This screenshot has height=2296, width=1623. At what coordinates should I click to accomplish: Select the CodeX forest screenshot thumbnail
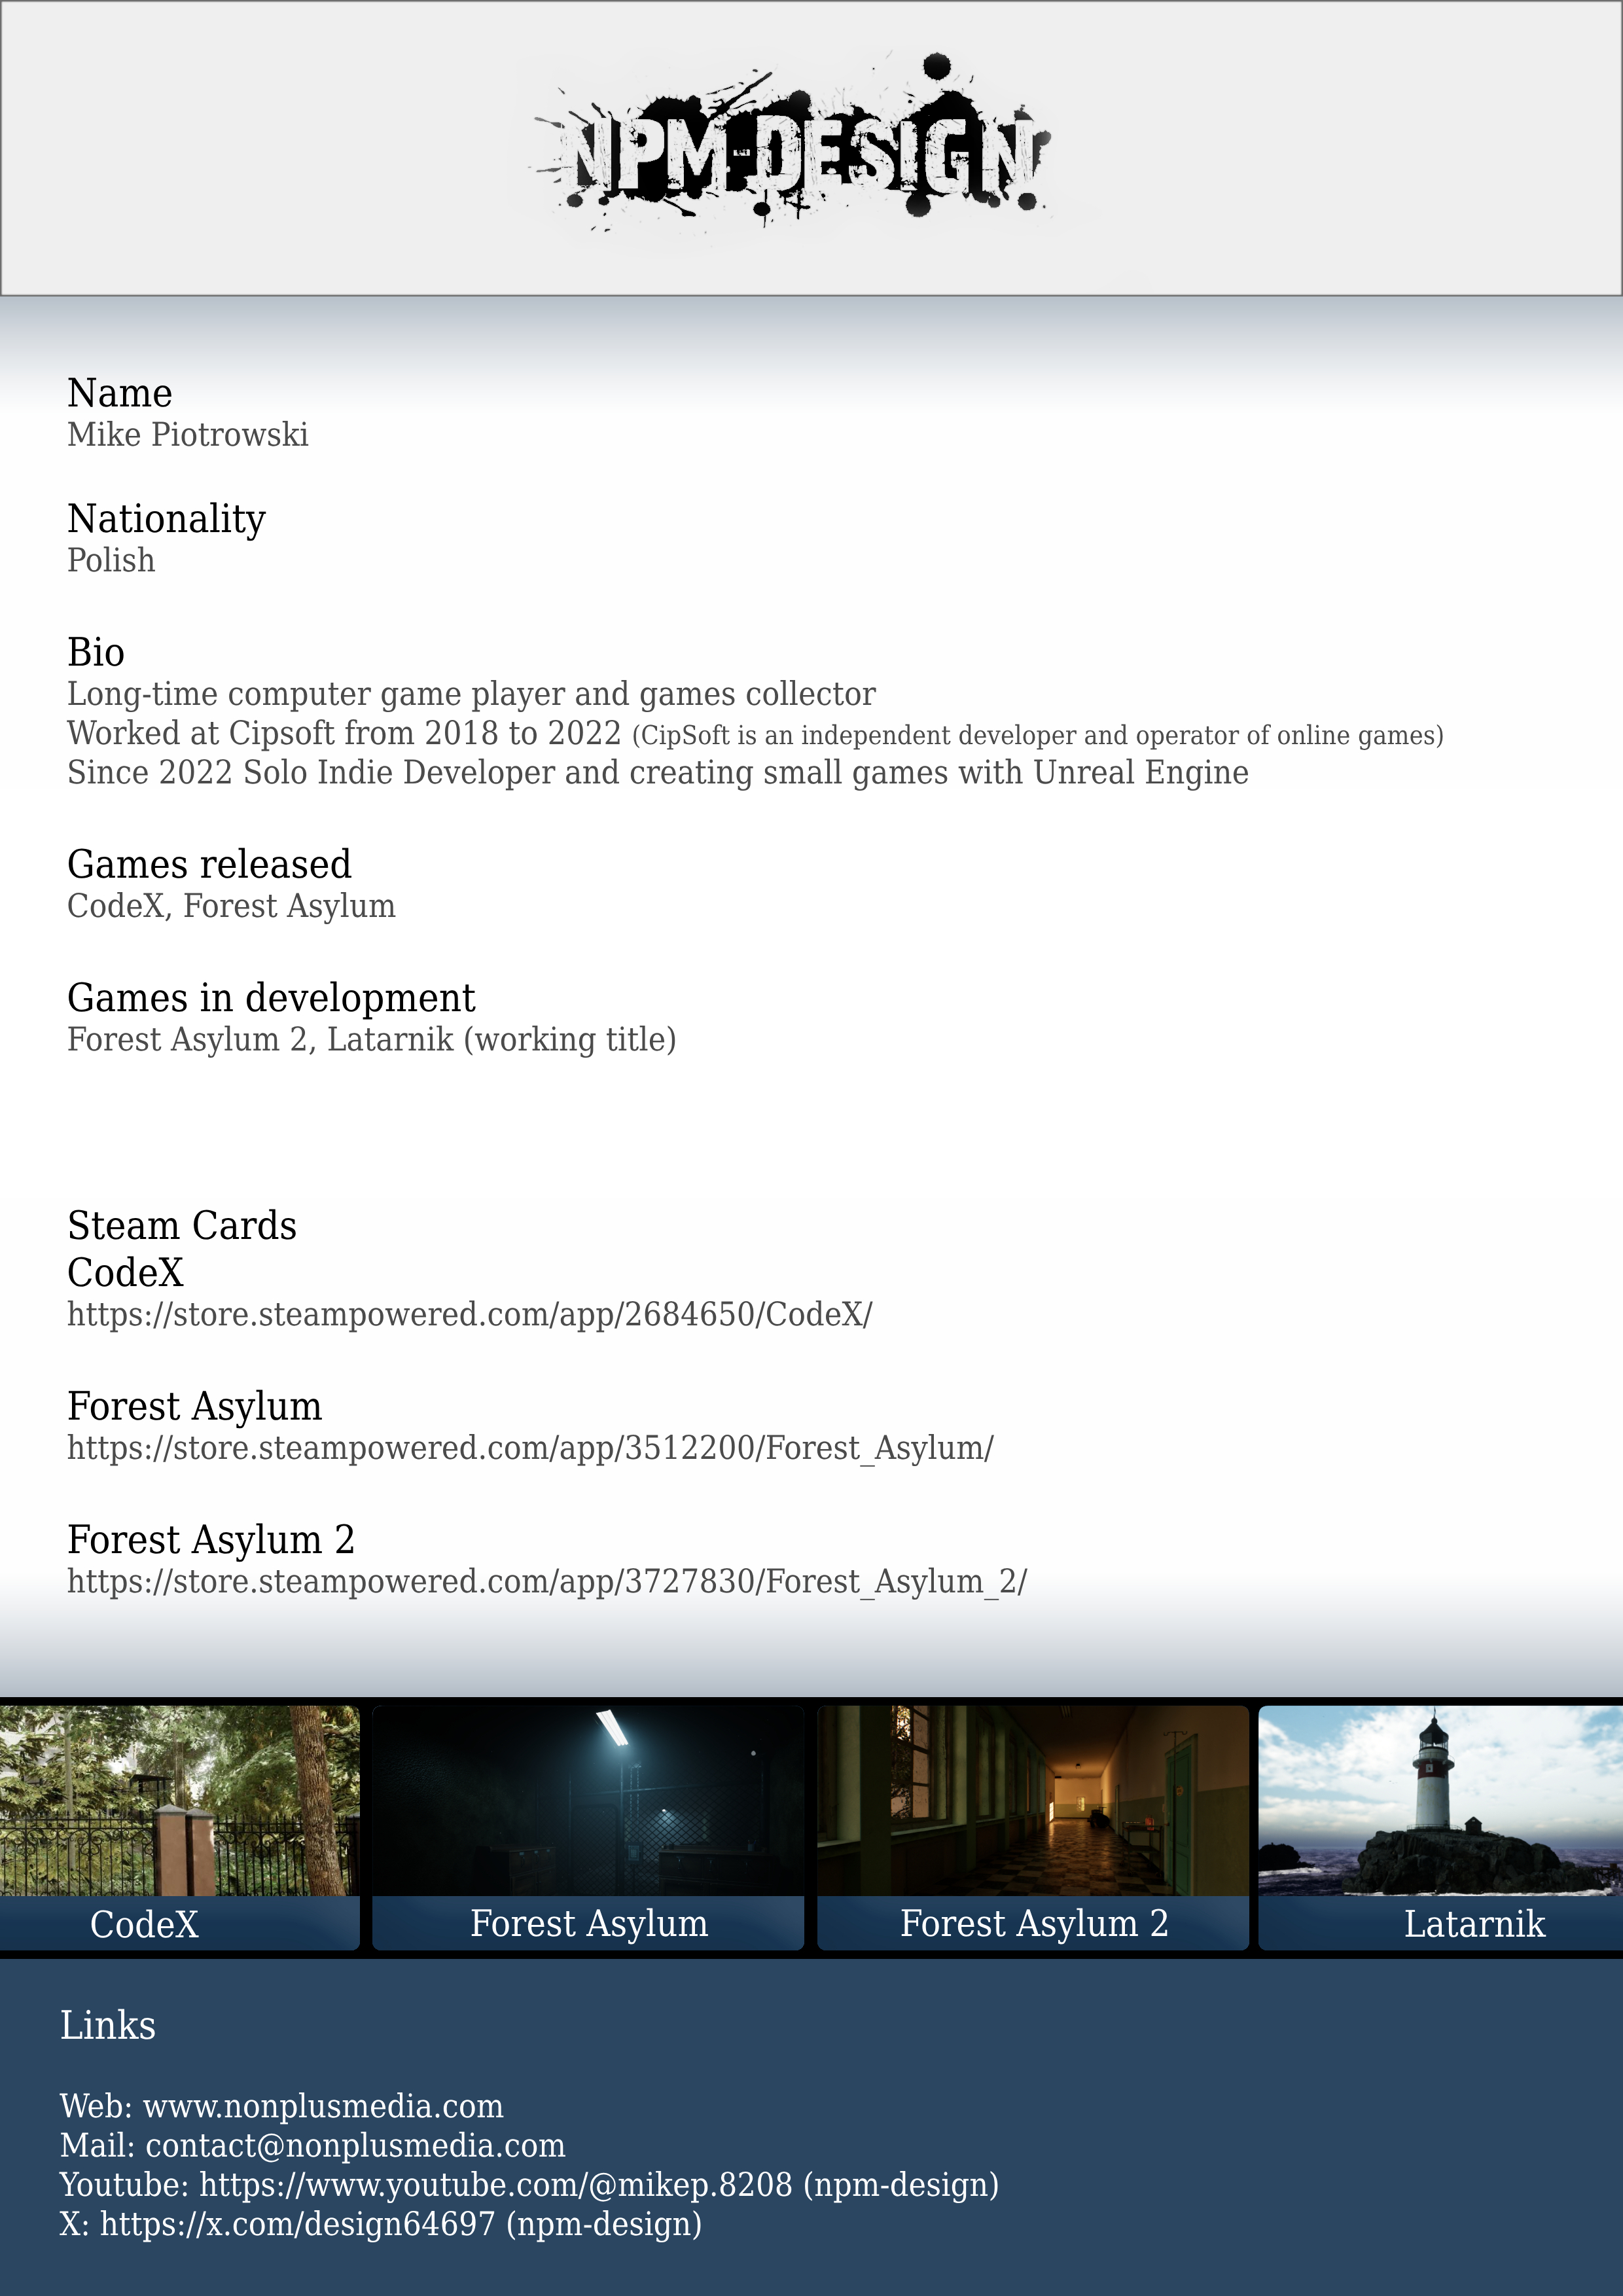(x=179, y=1800)
